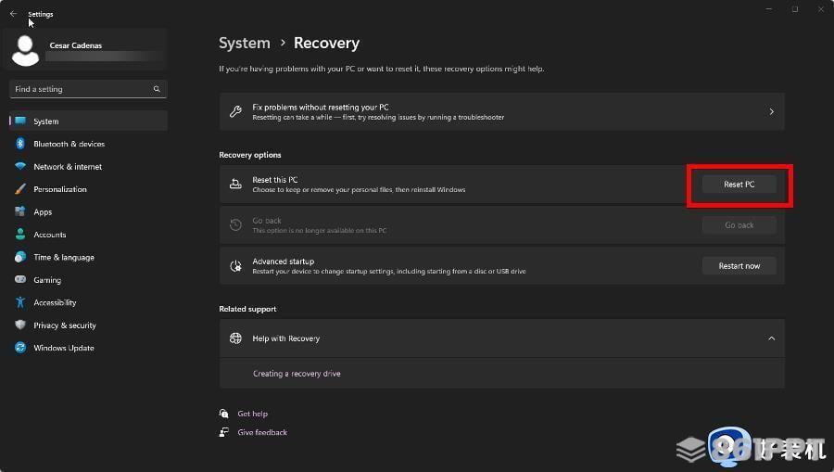Click the Accessibility figure icon
This screenshot has width=834, height=472.
click(x=20, y=302)
